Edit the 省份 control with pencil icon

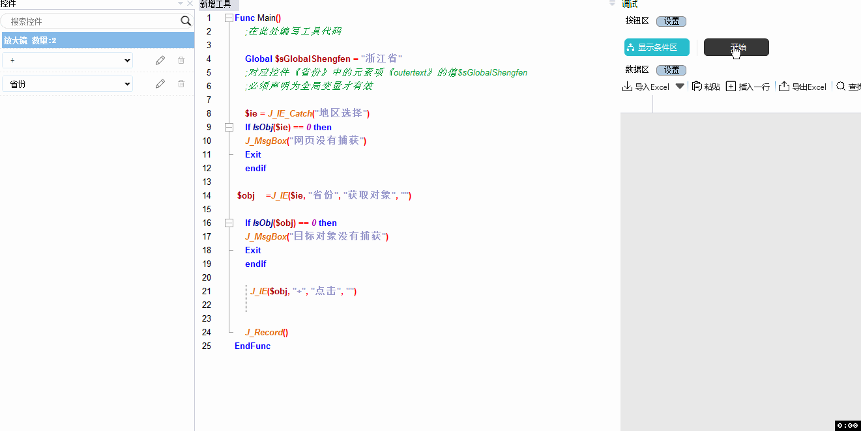point(160,83)
